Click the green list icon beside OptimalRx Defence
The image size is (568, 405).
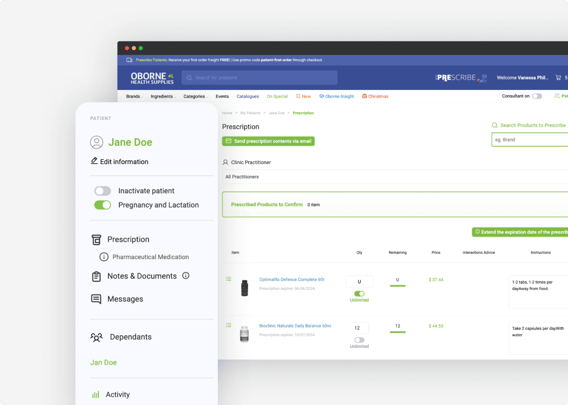tap(228, 279)
